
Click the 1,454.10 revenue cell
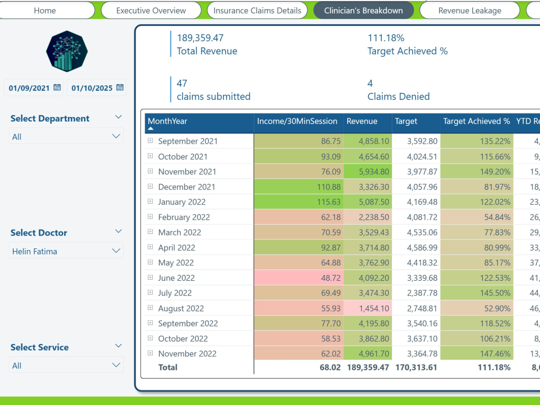(x=367, y=308)
